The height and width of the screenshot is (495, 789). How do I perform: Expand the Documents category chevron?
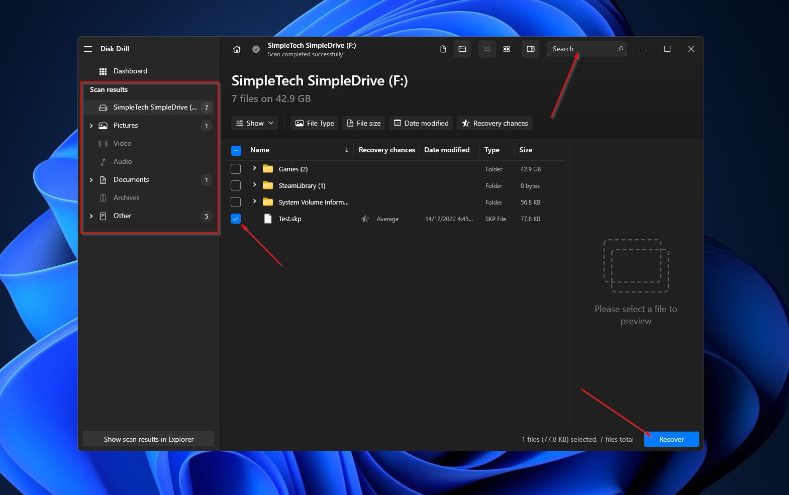[91, 180]
